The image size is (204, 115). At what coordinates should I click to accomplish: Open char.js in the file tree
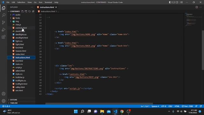tap(18, 25)
